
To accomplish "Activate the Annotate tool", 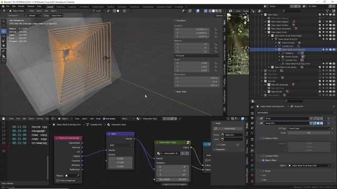I will pyautogui.click(x=4, y=51).
